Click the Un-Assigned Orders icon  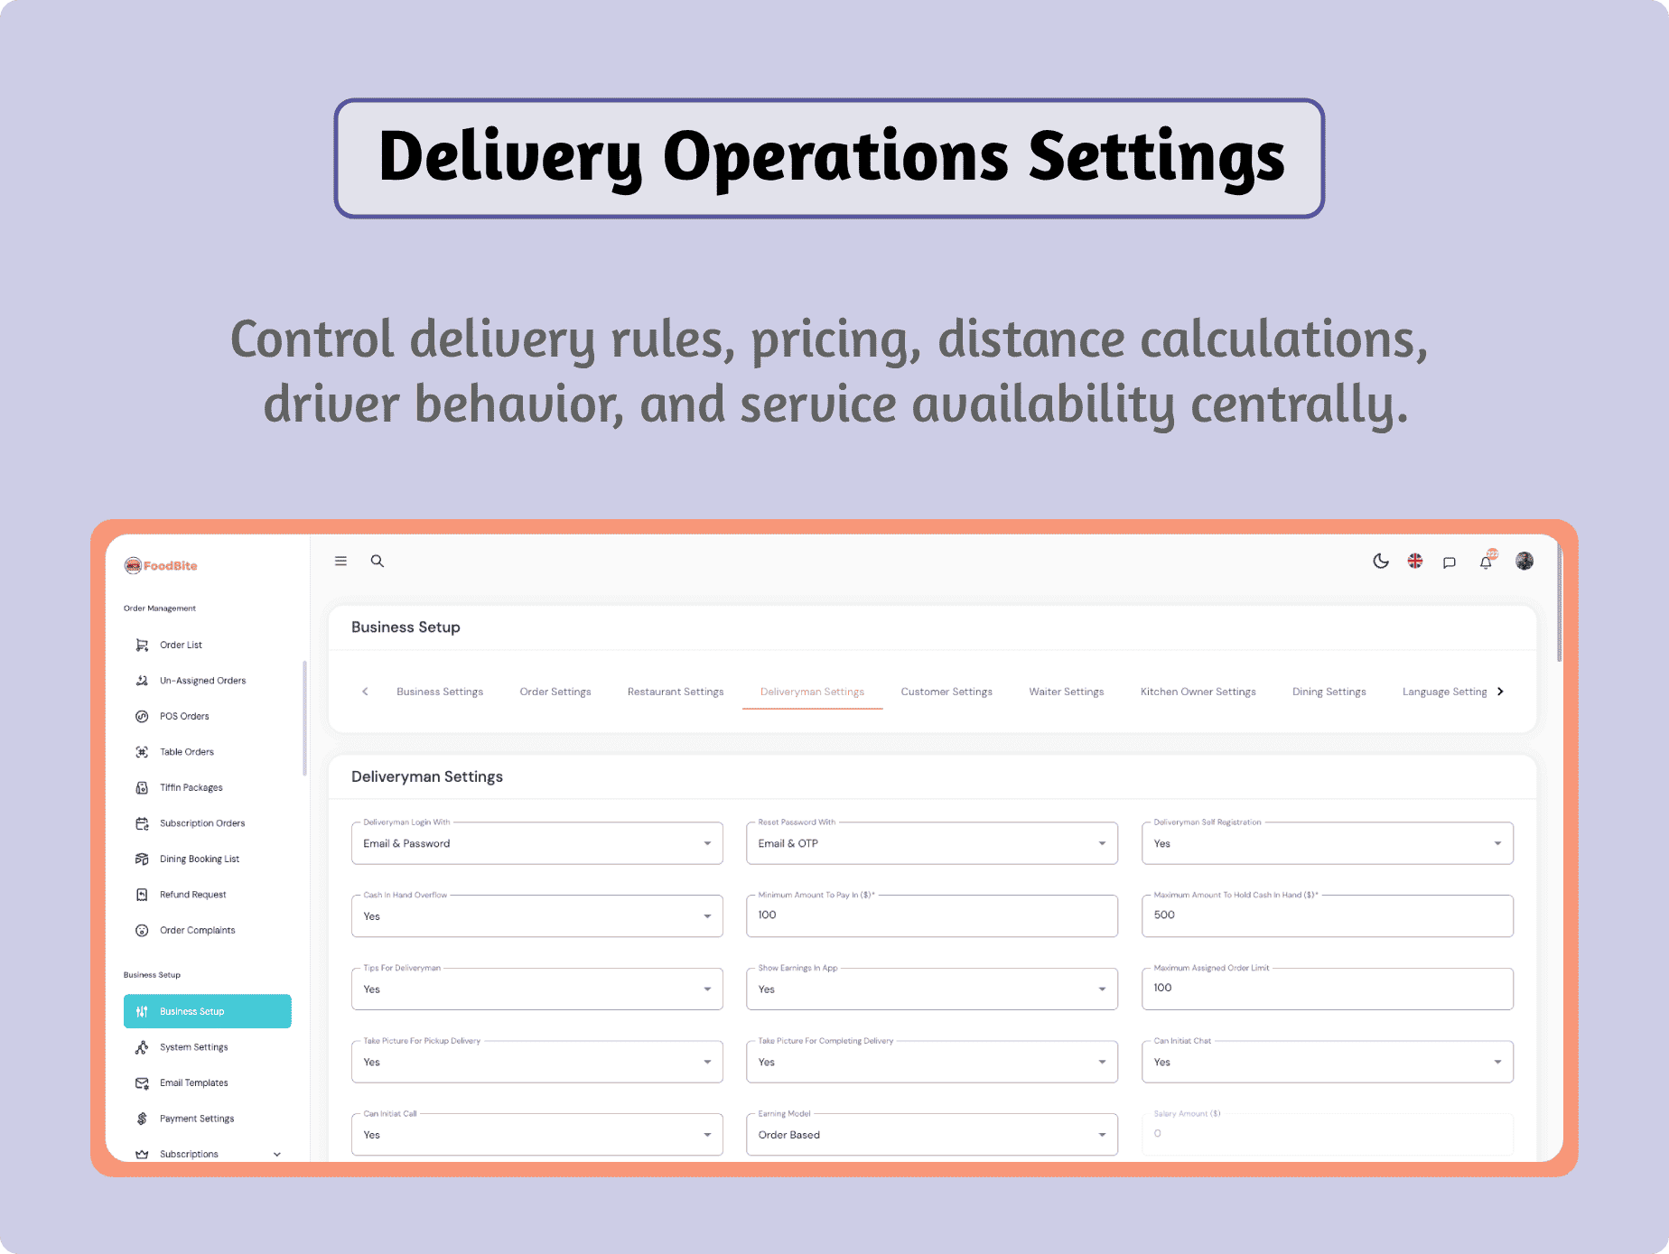(x=142, y=681)
